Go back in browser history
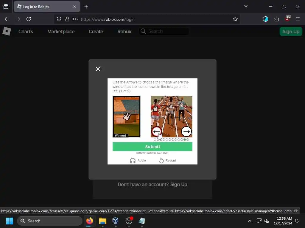Image resolution: width=305 pixels, height=228 pixels. (7, 19)
